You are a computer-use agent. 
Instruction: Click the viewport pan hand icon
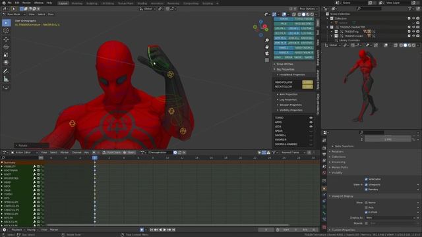(x=266, y=47)
